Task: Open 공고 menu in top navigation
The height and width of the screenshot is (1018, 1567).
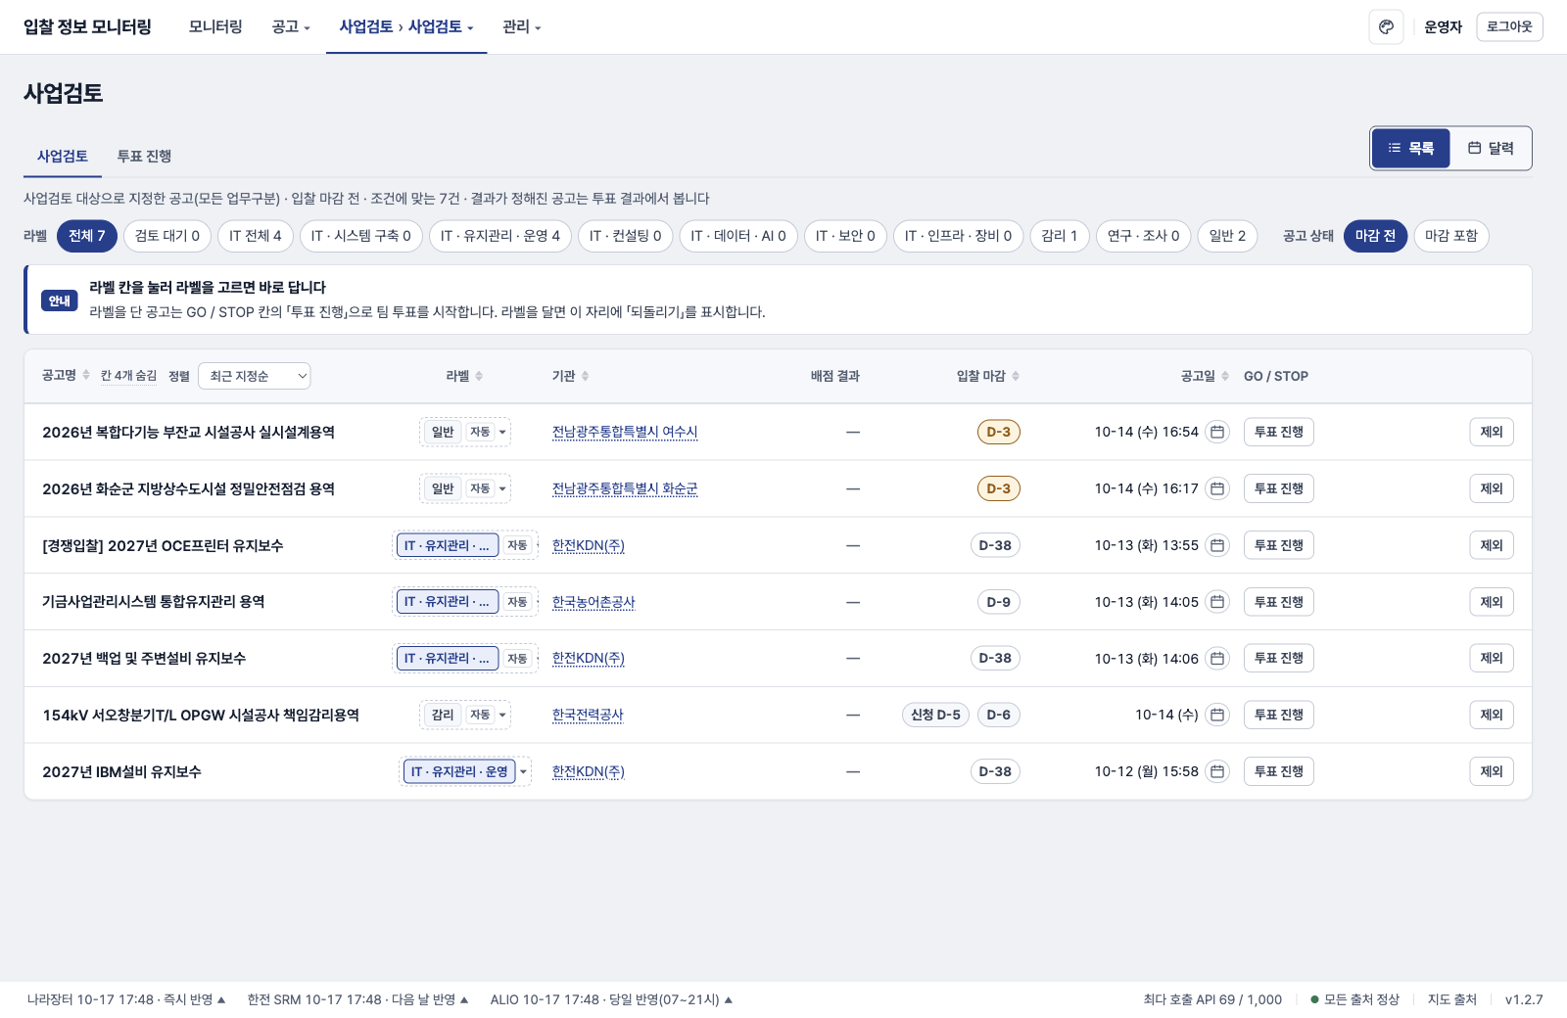Action: point(291,27)
